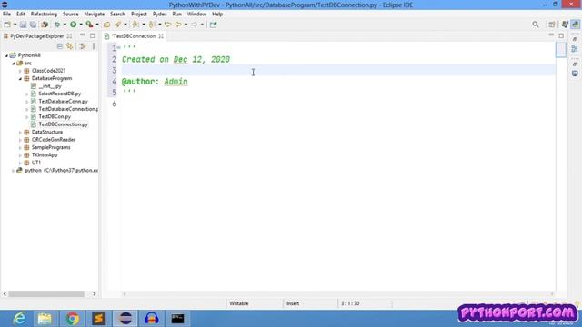Toggle the docstring fold marker on line 1
582x327 pixels.
point(118,47)
